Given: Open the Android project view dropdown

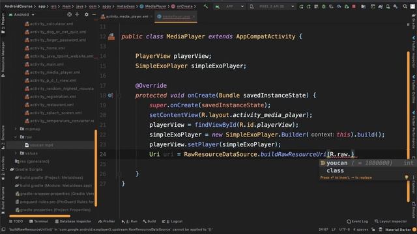Looking at the screenshot, I should (x=22, y=14).
